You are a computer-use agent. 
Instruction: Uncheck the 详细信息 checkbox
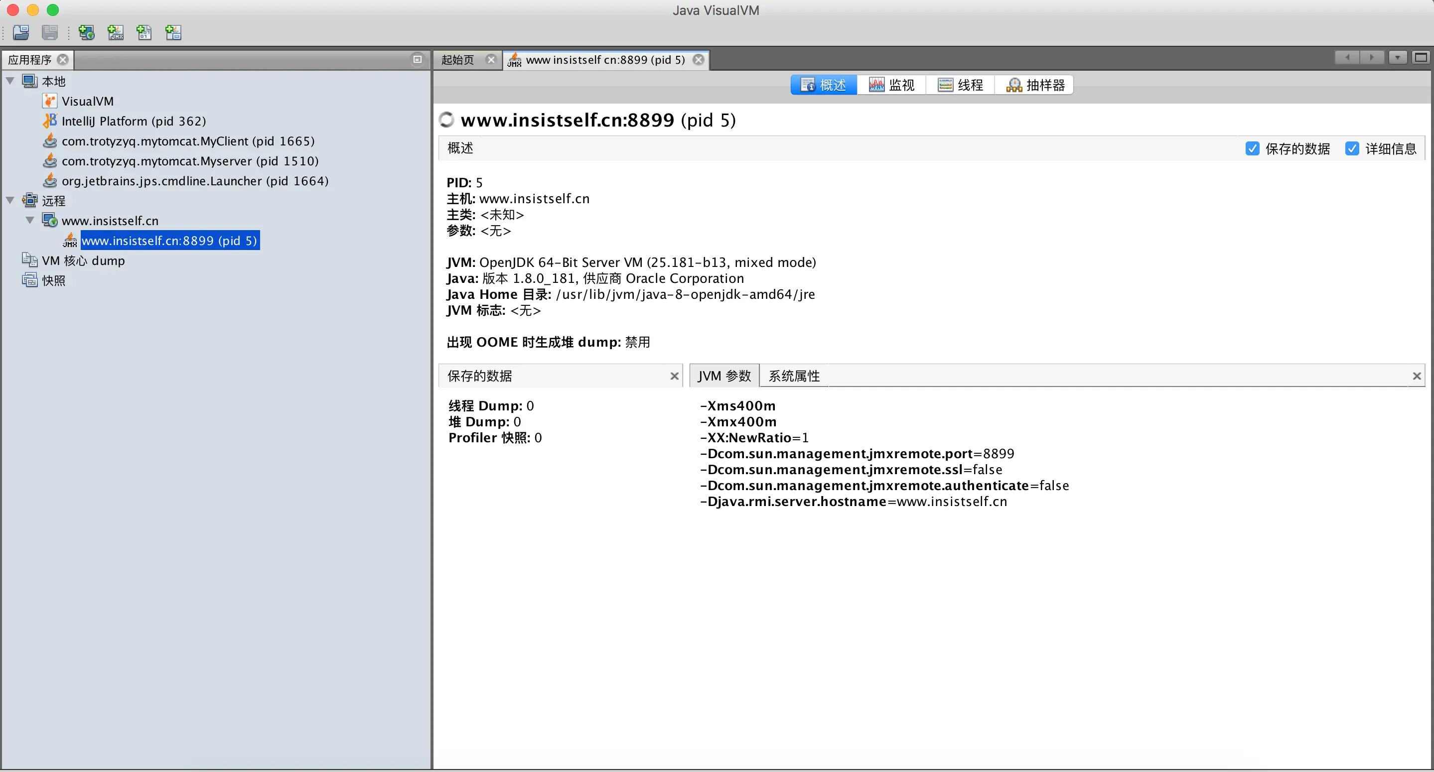point(1352,148)
